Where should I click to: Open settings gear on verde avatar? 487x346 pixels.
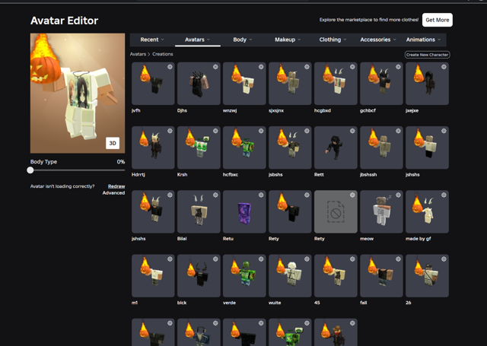pos(261,259)
